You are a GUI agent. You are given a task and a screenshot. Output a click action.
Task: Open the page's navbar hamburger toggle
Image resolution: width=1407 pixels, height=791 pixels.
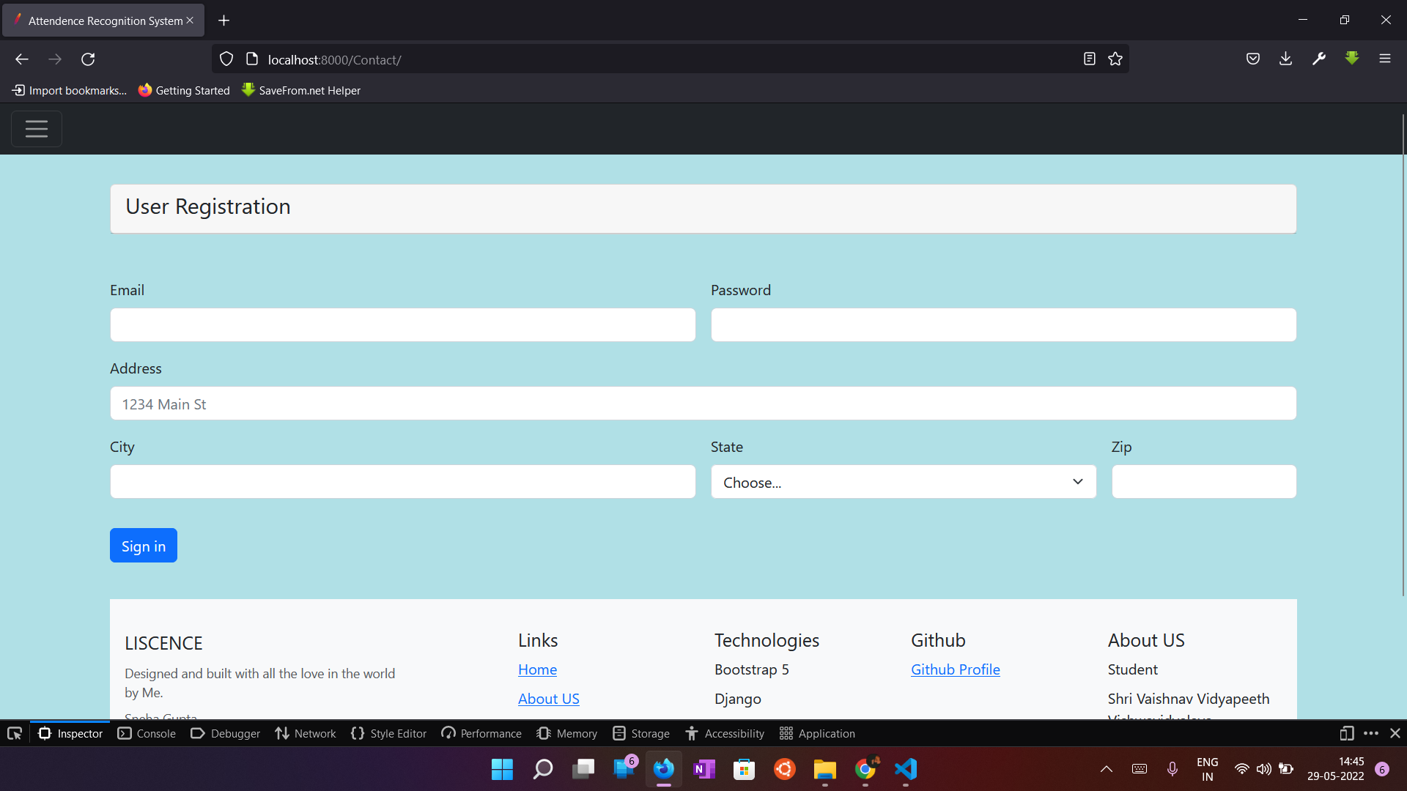pos(36,129)
